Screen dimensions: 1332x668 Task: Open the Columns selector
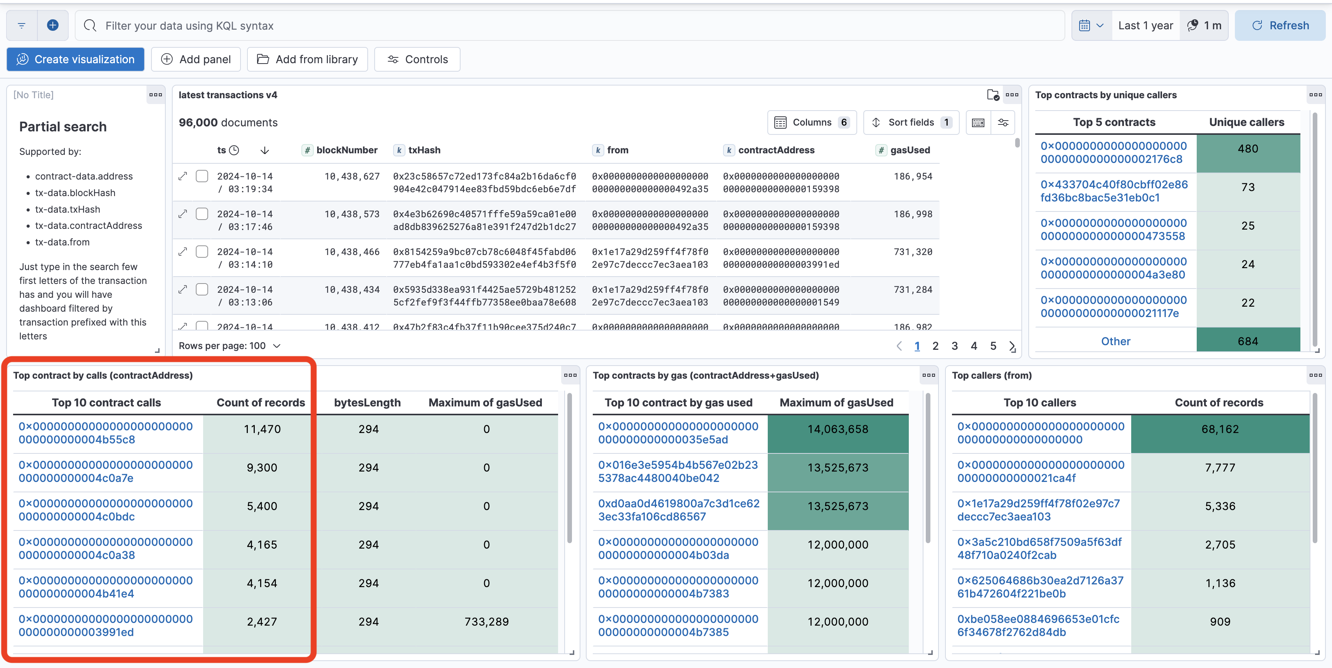812,123
